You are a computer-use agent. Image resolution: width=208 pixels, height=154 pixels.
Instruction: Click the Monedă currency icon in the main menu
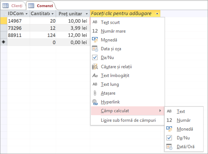95,40
